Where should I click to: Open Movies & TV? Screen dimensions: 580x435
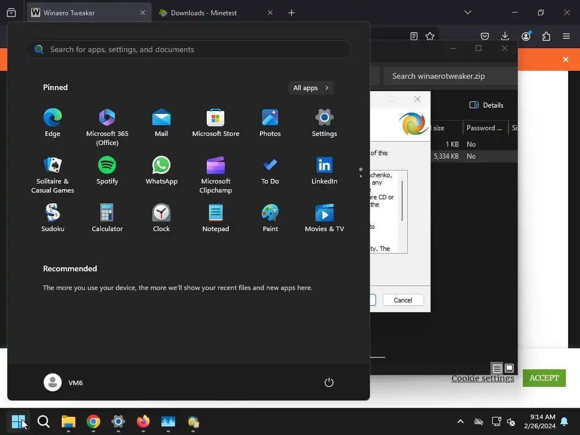point(325,218)
